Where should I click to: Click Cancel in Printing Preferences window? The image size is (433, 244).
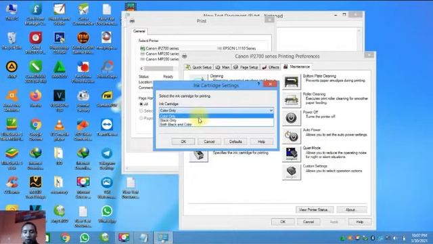point(309,222)
